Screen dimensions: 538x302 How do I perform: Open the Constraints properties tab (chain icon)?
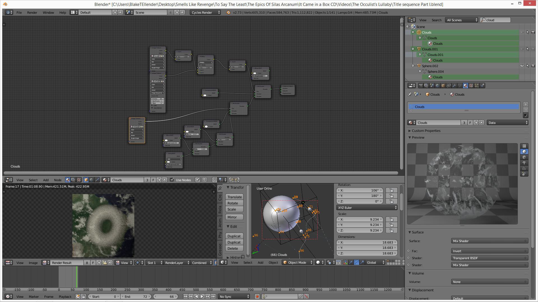coord(449,86)
